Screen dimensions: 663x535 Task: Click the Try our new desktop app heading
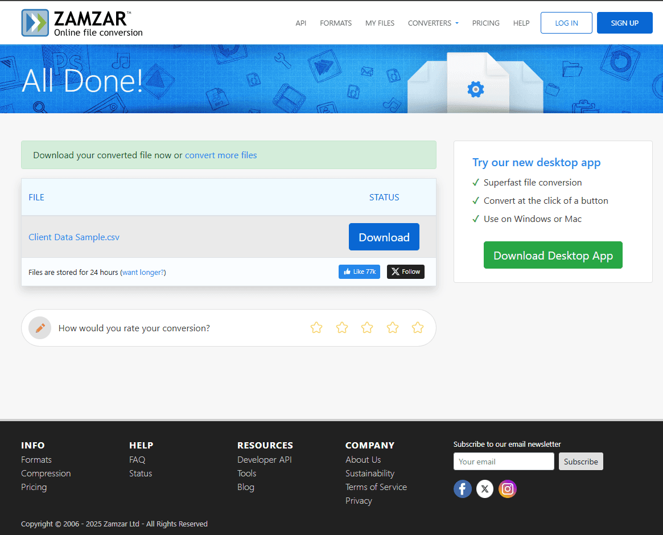click(536, 162)
